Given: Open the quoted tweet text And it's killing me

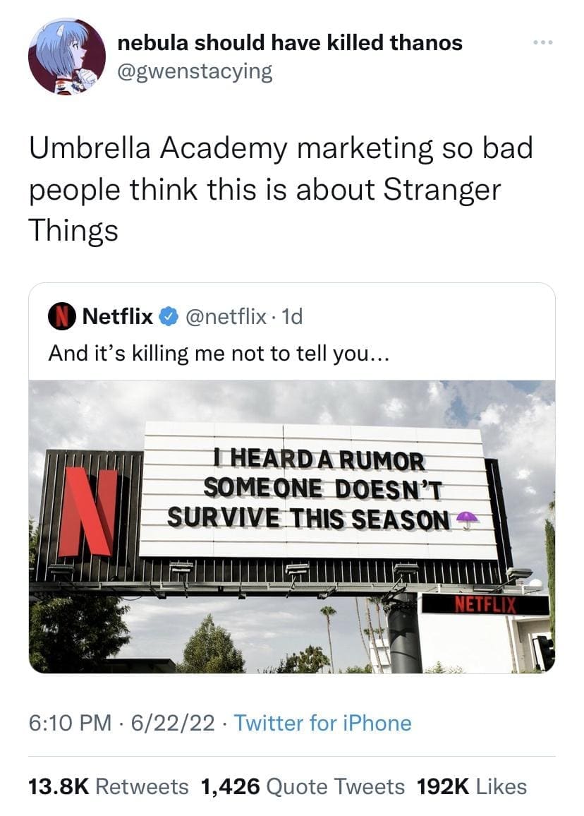Looking at the screenshot, I should coord(219,354).
